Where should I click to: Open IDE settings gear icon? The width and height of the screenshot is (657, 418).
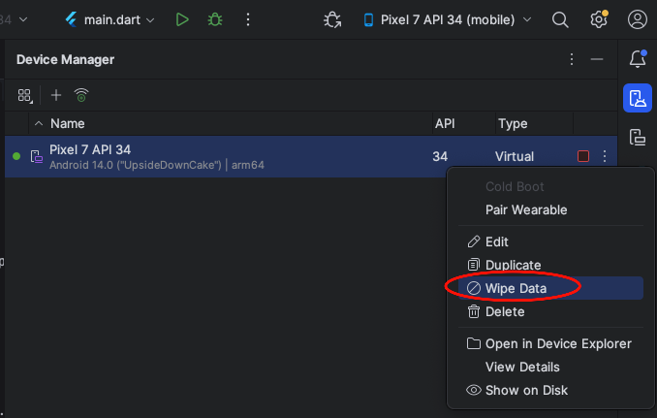click(599, 19)
